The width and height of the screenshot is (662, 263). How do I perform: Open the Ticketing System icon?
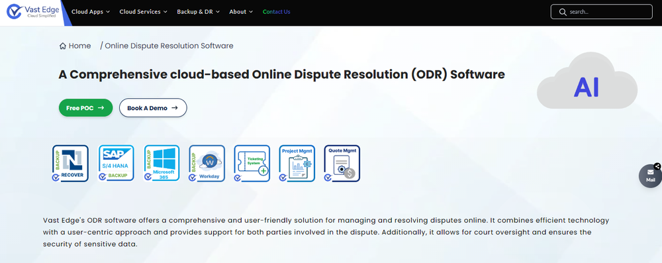(252, 164)
